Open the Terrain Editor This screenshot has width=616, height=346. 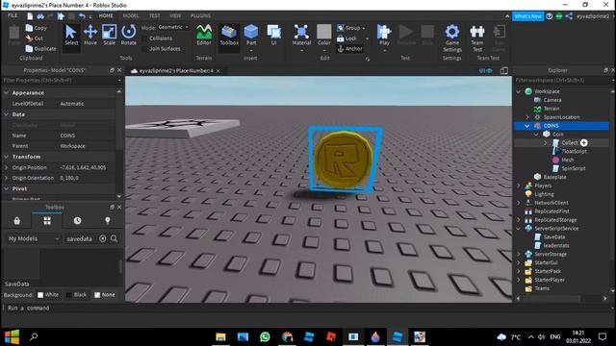pos(204,35)
